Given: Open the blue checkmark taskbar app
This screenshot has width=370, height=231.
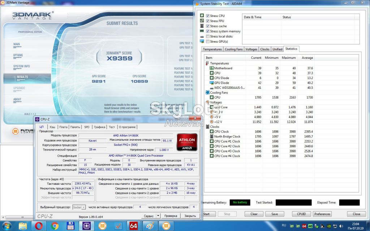Looking at the screenshot, I should [118, 226].
